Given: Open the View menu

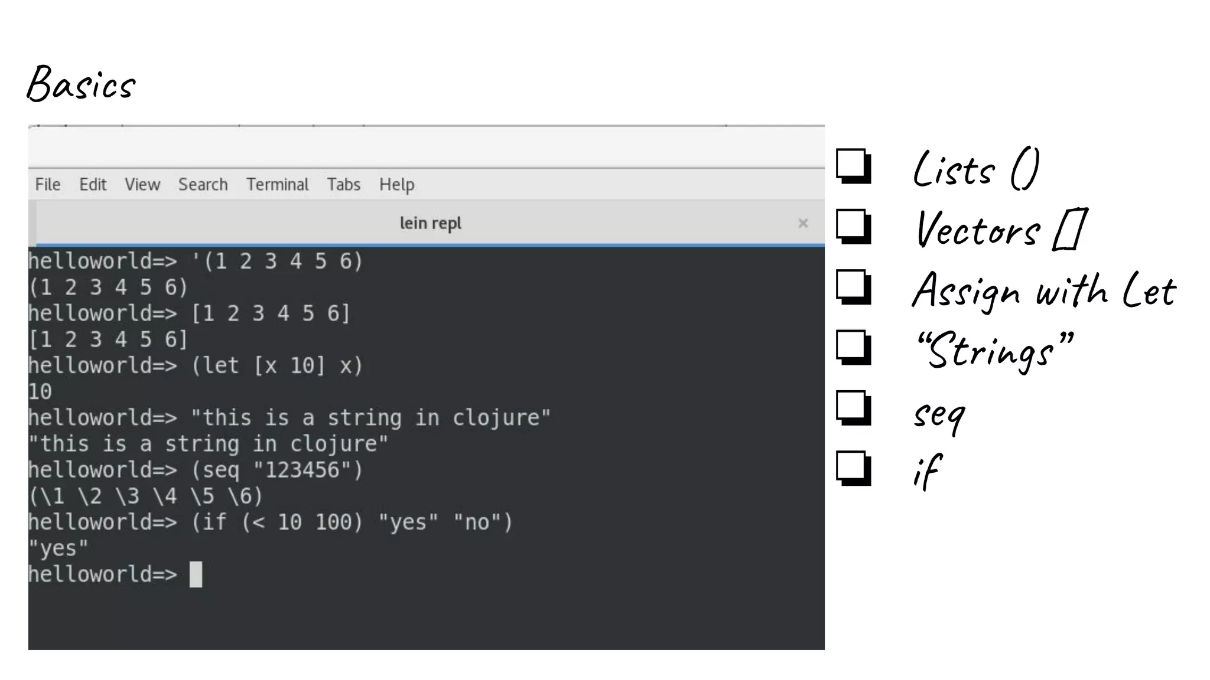Looking at the screenshot, I should [x=142, y=184].
